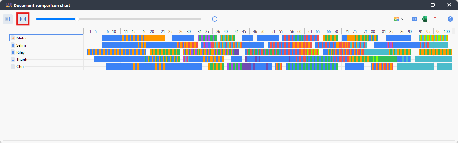Viewport: 458px width, 143px height.
Task: Toggle the document text length view button
Action: [8, 19]
